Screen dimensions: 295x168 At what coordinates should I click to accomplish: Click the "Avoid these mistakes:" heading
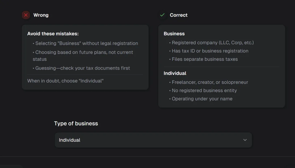coord(53,34)
